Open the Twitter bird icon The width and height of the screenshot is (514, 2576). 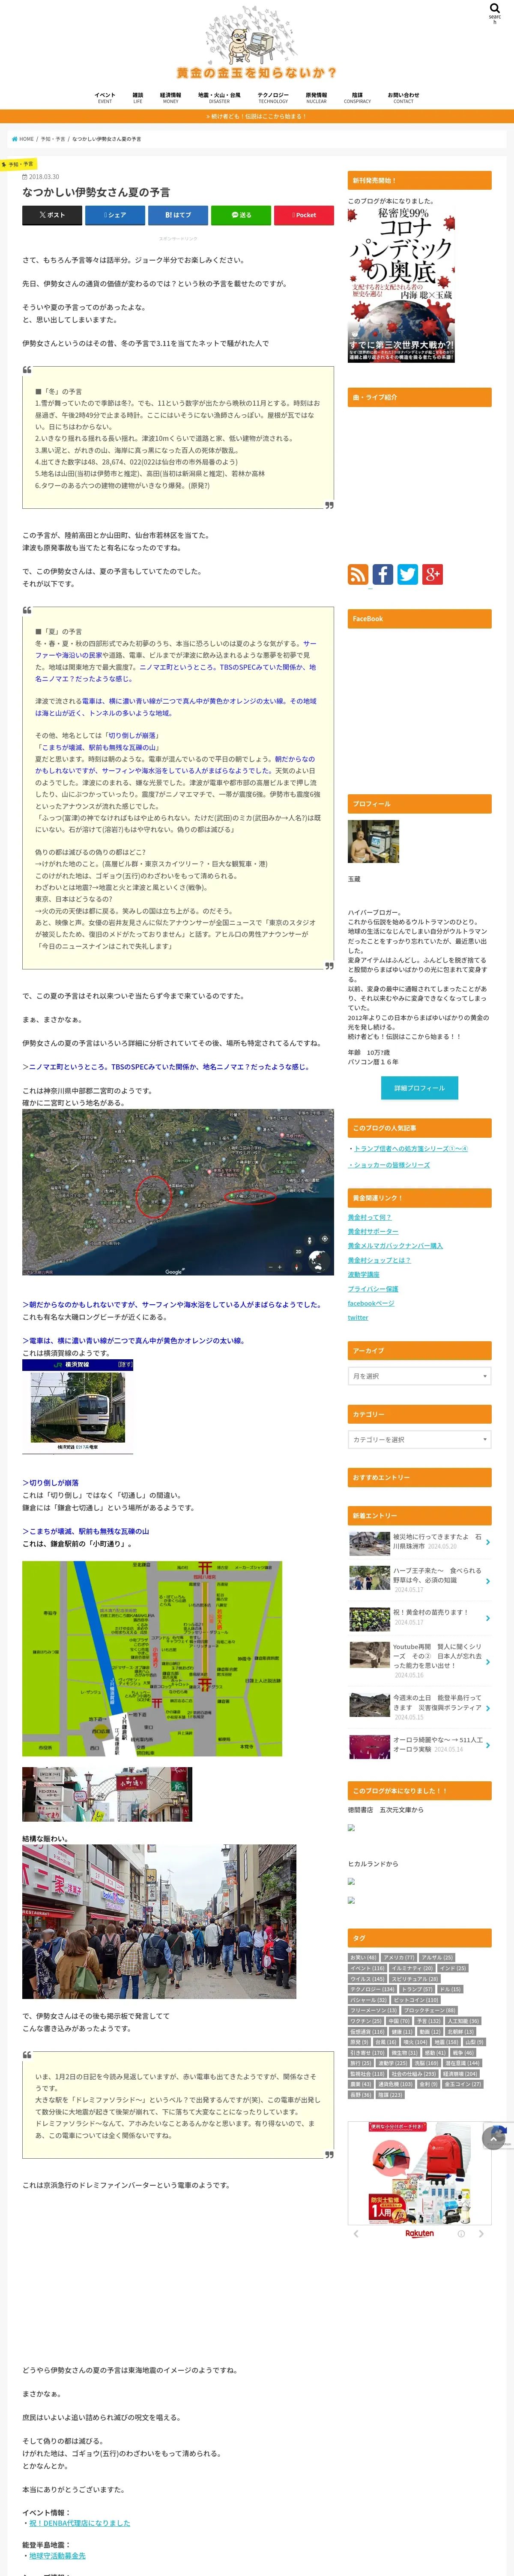click(x=407, y=574)
